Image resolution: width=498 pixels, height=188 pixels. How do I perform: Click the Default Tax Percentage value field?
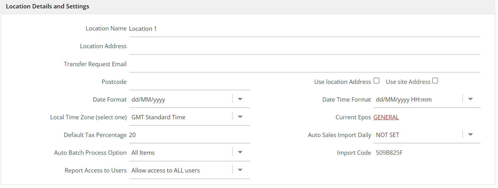[189, 135]
